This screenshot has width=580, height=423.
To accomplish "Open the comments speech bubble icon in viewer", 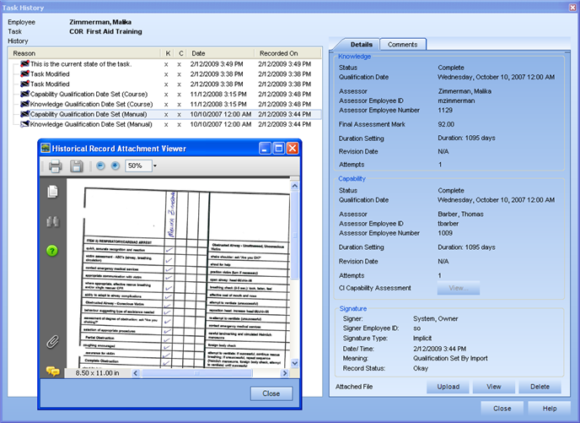I will click(52, 371).
